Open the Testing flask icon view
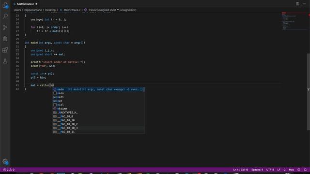Viewport: 310px width, 174px height. (x=5, y=61)
